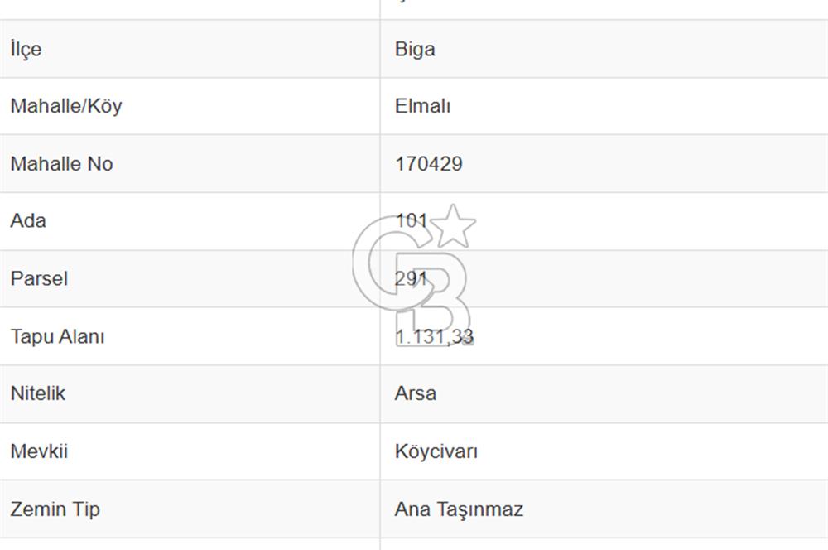This screenshot has height=550, width=828.
Task: Click the star in the watermark
Action: (453, 227)
